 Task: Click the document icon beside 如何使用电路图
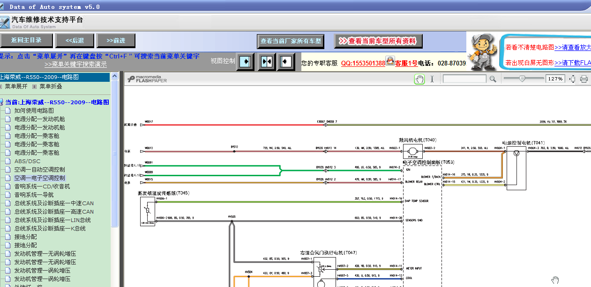[x=7, y=111]
